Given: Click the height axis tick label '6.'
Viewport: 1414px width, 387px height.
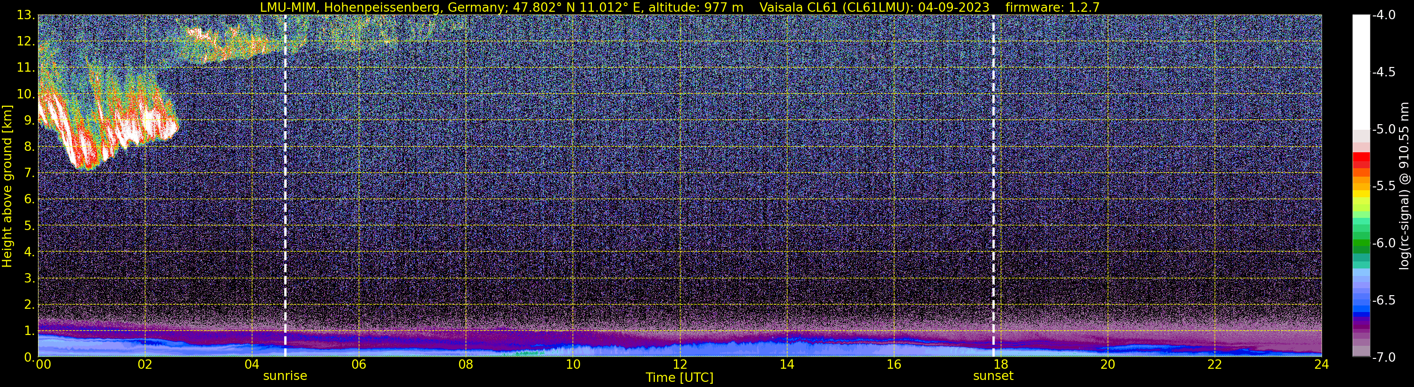Looking at the screenshot, I should pos(29,200).
